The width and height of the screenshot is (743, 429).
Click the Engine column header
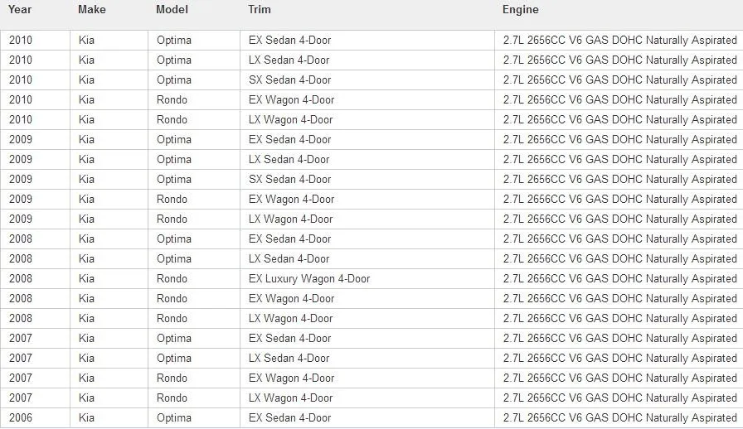[520, 9]
